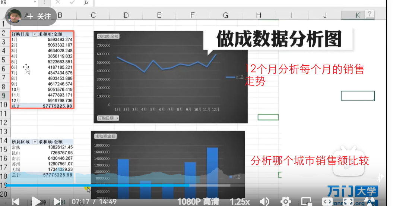Click the Excel Name Box showing K9
Image resolution: width=393 pixels, height=206 pixels.
[16, 2]
